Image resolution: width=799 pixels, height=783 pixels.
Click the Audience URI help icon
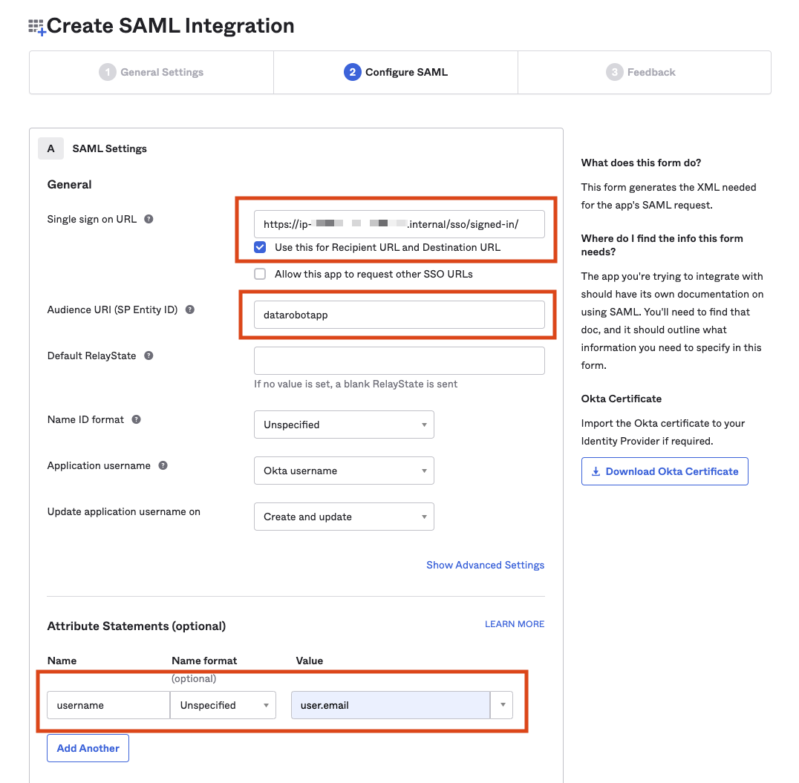(x=190, y=309)
